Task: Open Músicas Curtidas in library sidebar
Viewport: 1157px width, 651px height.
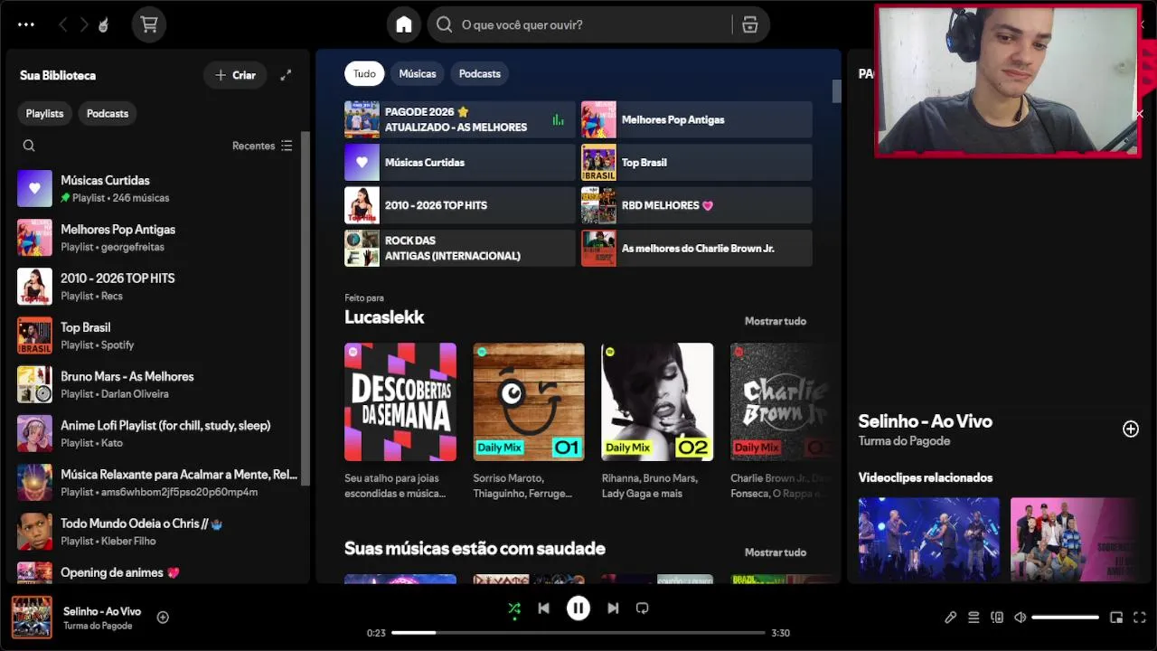Action: coord(155,188)
